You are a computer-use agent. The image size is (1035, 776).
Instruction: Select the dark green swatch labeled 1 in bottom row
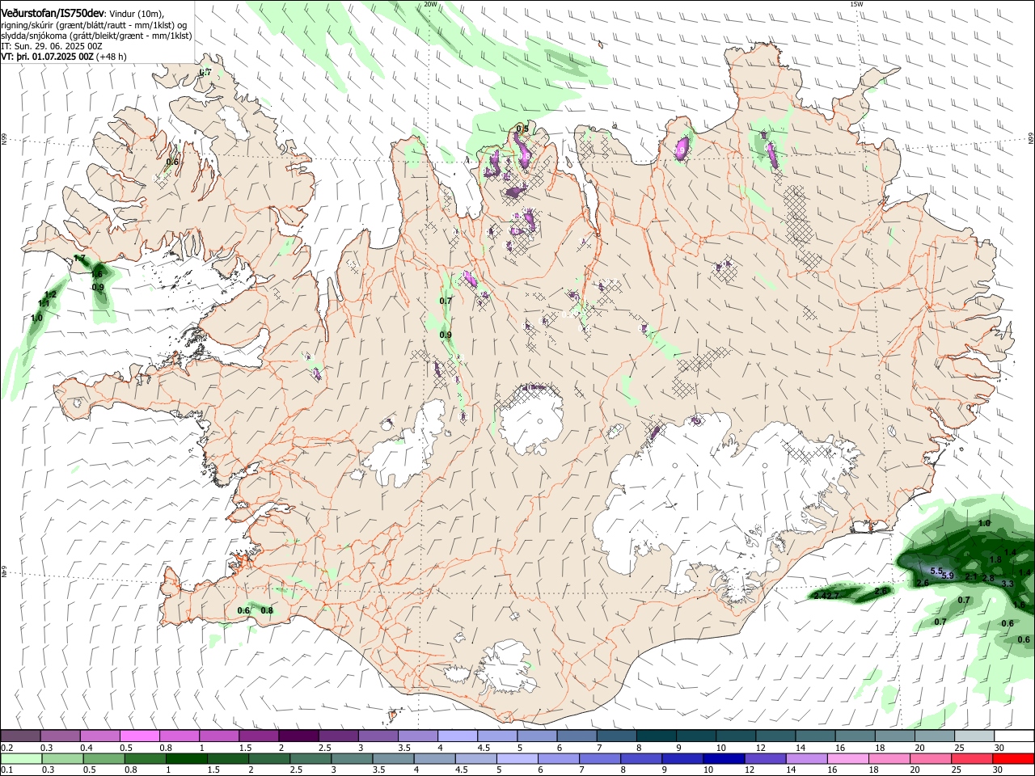tap(185, 758)
